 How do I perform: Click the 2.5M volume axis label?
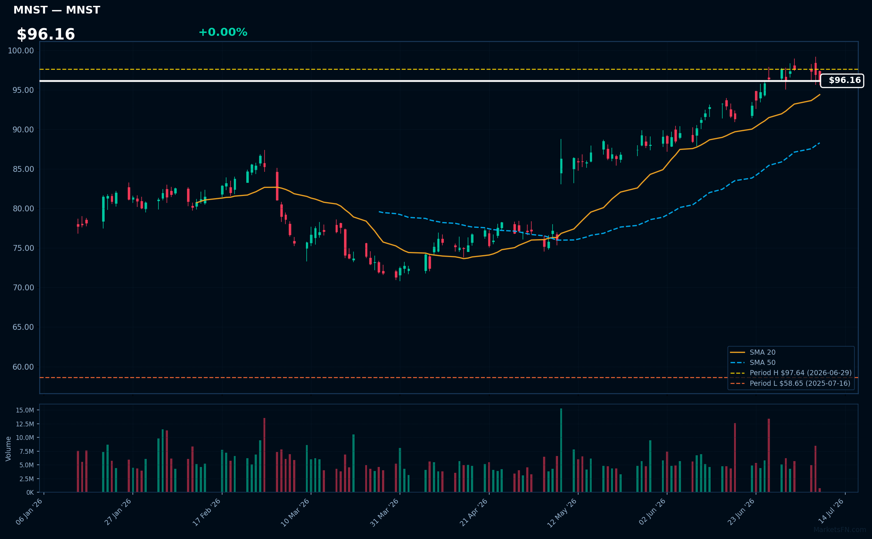[x=27, y=479]
